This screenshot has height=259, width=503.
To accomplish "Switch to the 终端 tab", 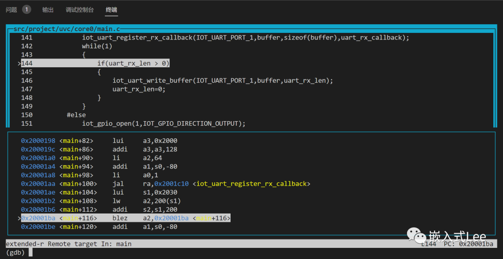I will pos(111,10).
